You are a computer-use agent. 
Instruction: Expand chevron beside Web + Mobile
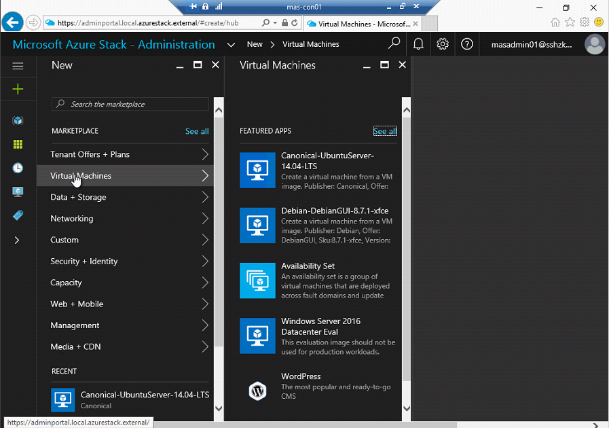pos(205,304)
